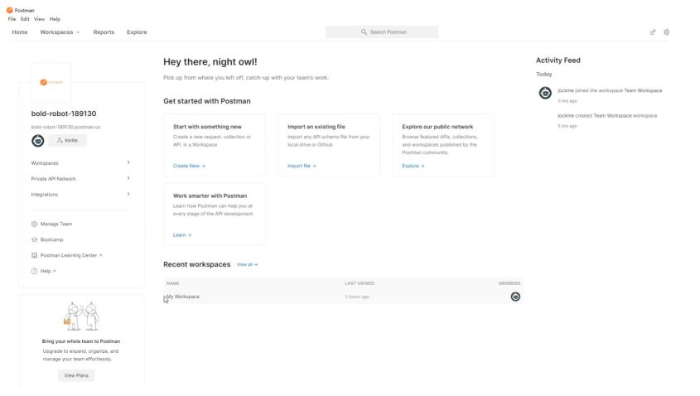
Task: Open the File menu
Action: point(12,19)
